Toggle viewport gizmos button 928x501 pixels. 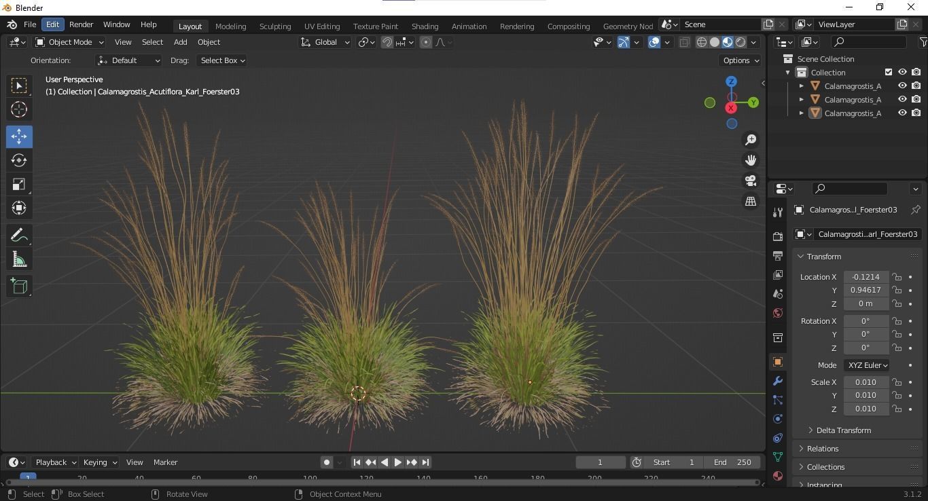click(x=624, y=42)
